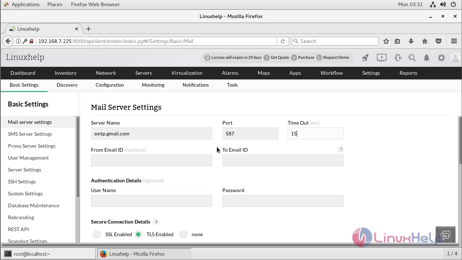462x260 pixels.
Task: Switch to the Configuration tab
Action: pyautogui.click(x=110, y=85)
